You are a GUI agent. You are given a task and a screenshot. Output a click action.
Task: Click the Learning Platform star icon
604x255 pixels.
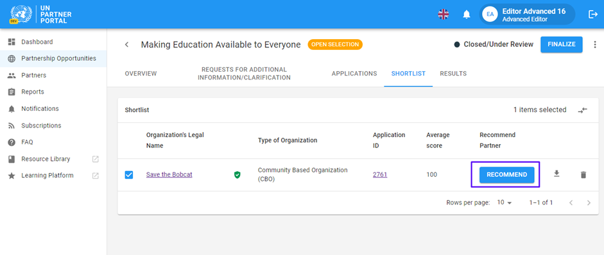tap(12, 176)
